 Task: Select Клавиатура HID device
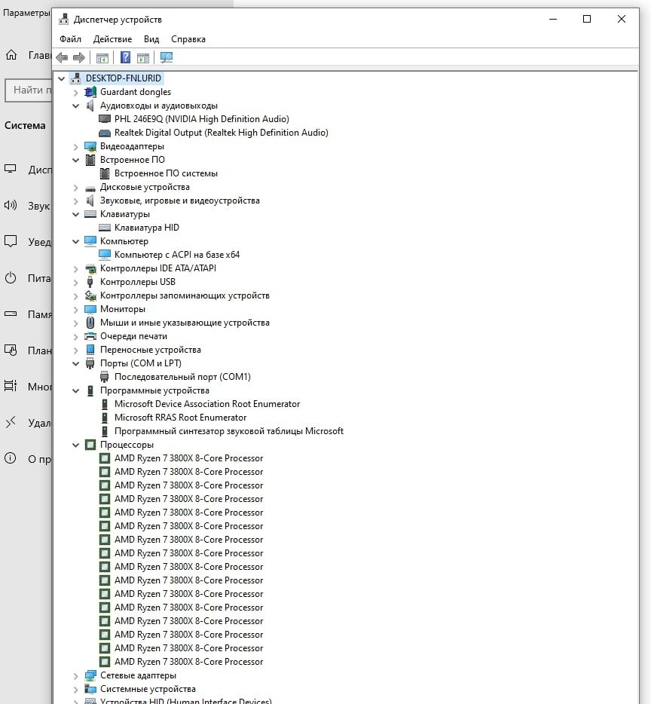[147, 228]
